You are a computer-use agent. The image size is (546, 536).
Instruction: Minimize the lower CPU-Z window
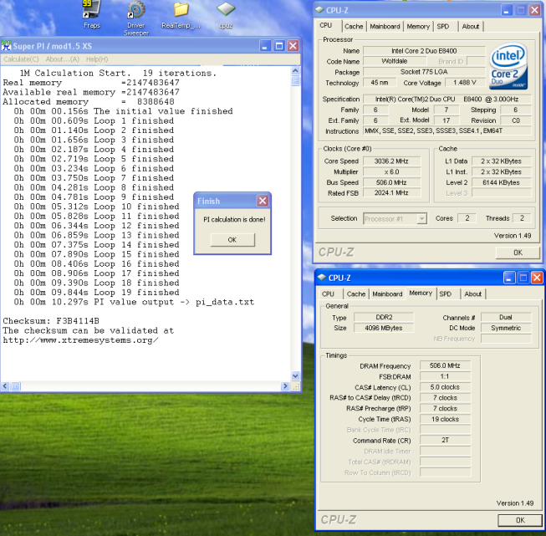(x=509, y=278)
